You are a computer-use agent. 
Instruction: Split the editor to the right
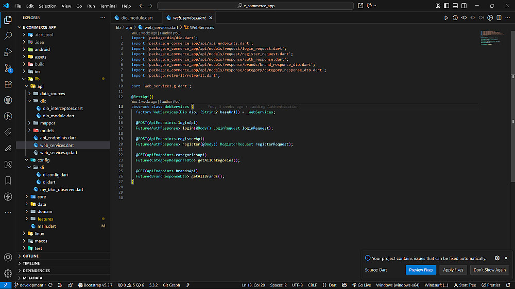pos(499,17)
